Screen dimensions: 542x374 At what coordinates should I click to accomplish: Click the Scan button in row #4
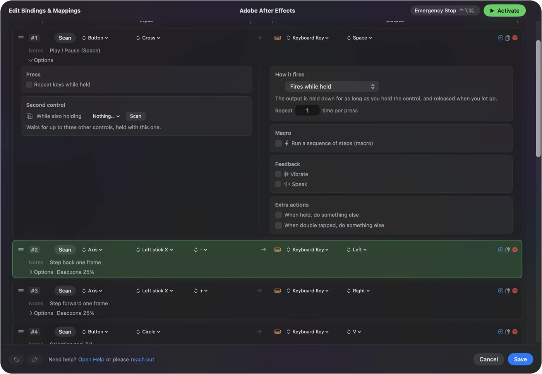tap(65, 332)
